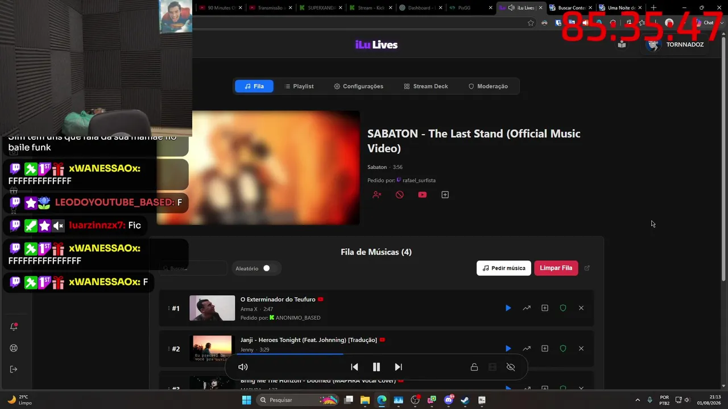
Task: Click Limpar Fila button
Action: click(556, 268)
